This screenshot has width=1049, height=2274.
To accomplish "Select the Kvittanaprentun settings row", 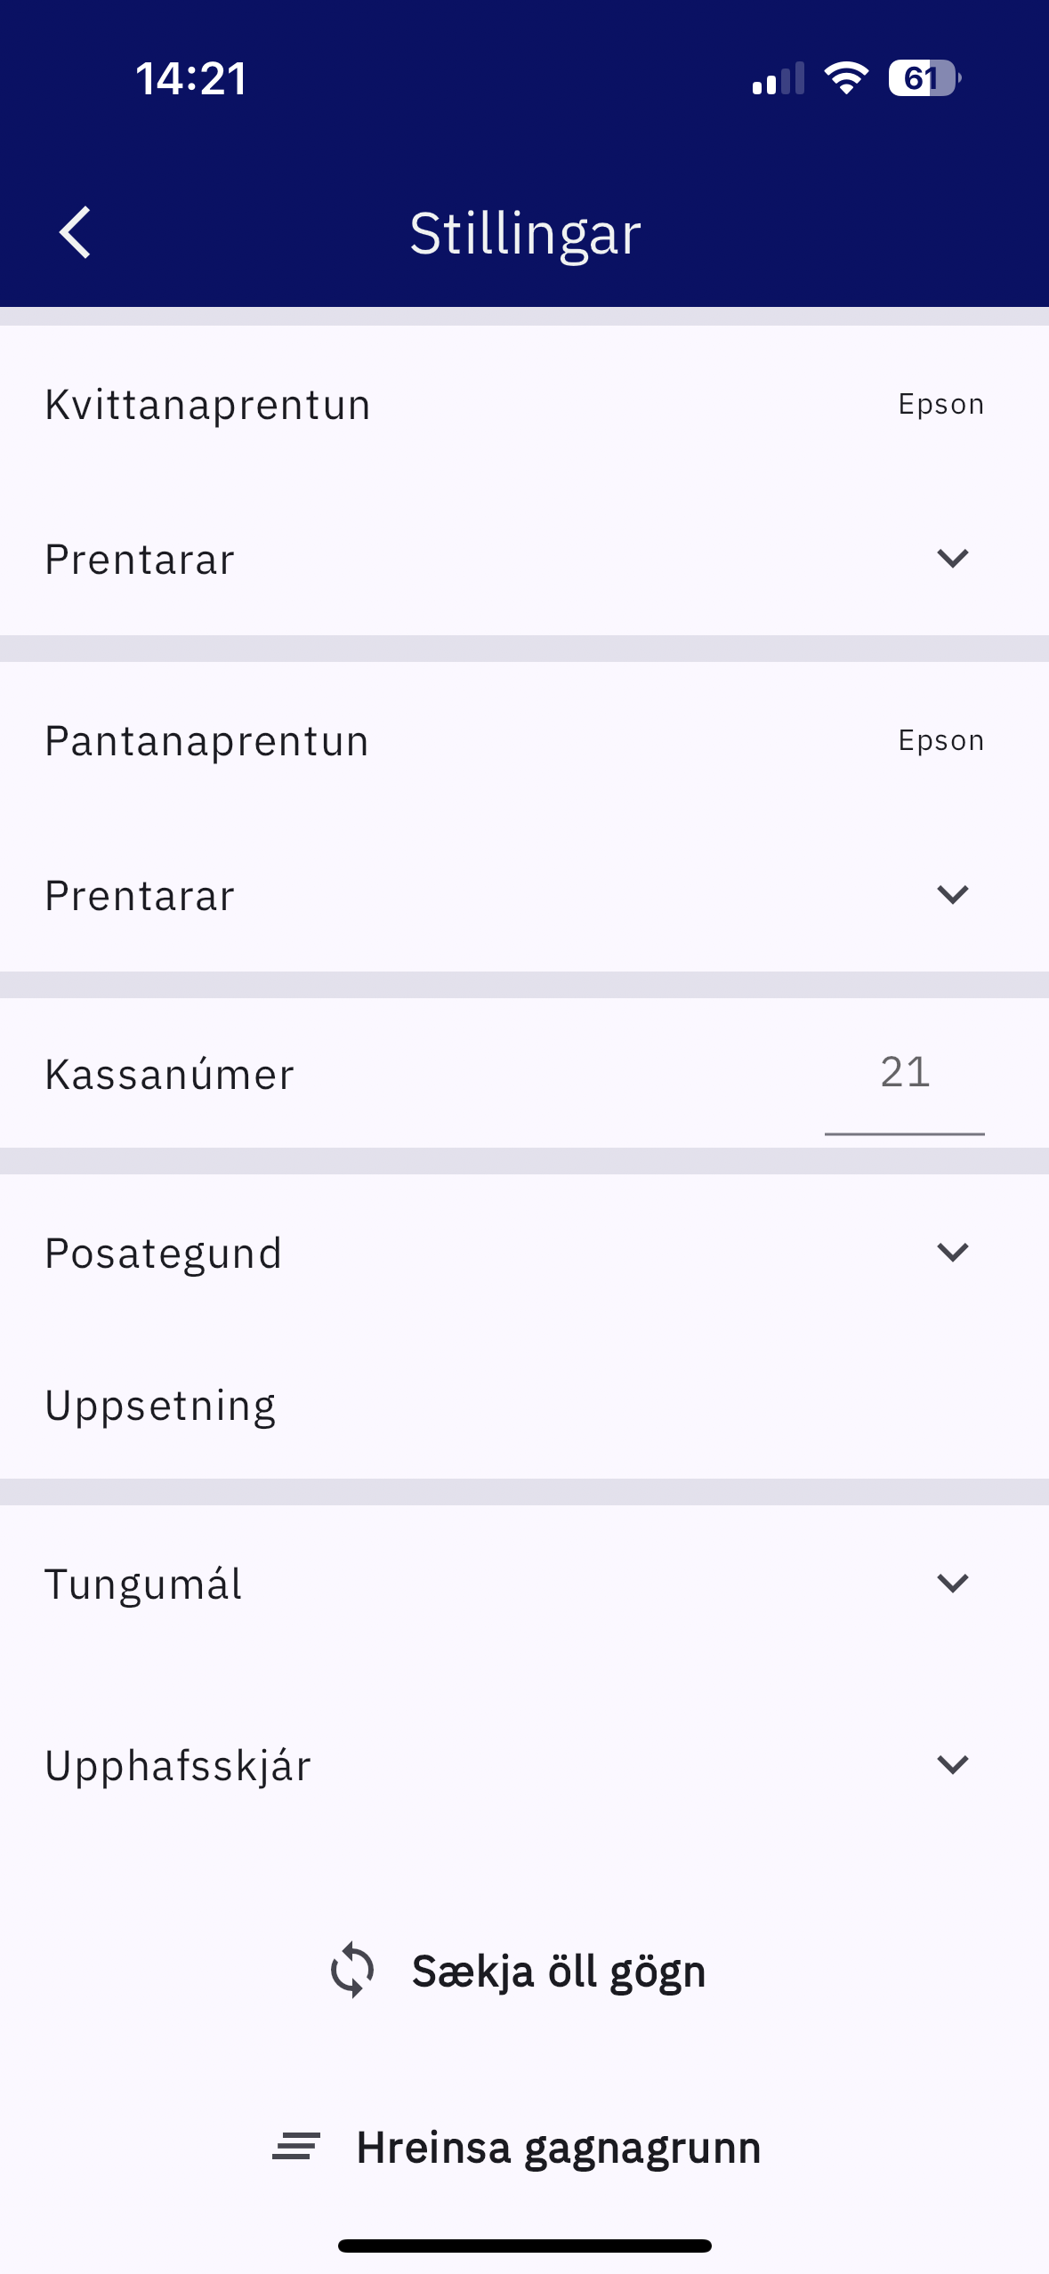I will tap(207, 405).
